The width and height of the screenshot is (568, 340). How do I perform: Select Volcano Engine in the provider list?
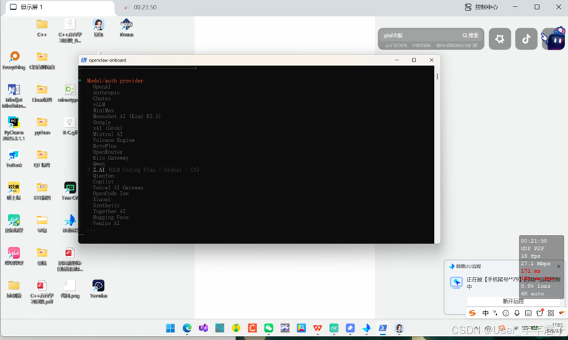[x=113, y=140]
